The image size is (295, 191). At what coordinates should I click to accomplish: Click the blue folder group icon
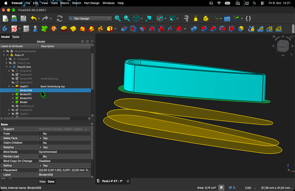pyautogui.click(x=227, y=19)
